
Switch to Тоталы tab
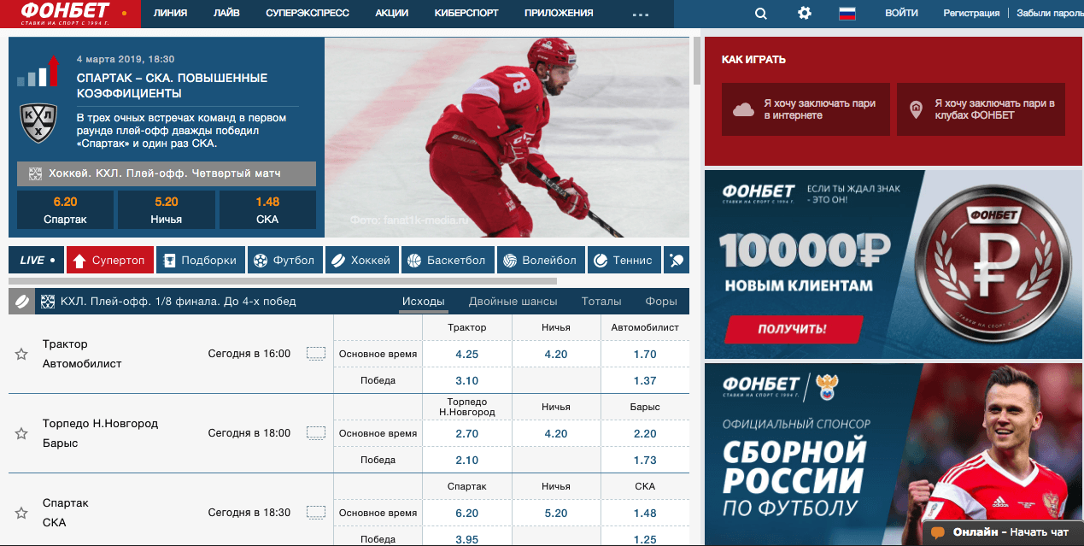pos(601,302)
